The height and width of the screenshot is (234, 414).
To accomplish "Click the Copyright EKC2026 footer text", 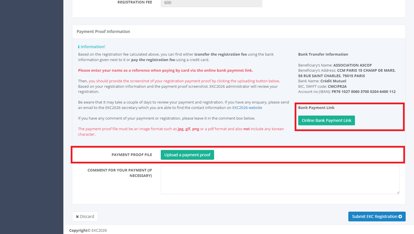I will click(x=88, y=231).
